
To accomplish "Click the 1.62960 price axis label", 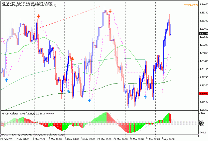I will point(204,29).
